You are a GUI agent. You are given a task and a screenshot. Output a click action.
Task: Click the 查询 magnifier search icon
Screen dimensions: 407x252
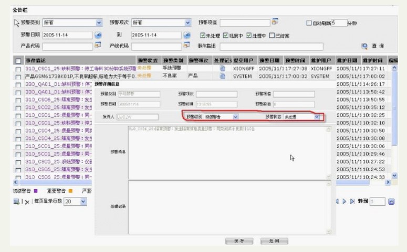click(x=364, y=46)
